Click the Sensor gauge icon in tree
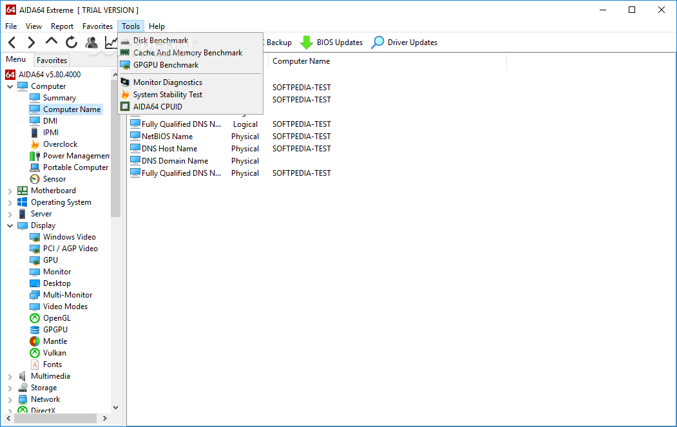677x427 pixels. [35, 179]
